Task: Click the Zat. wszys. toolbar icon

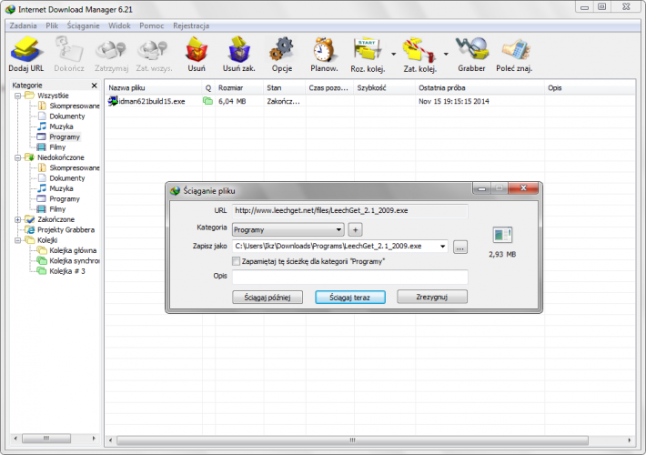Action: click(153, 49)
